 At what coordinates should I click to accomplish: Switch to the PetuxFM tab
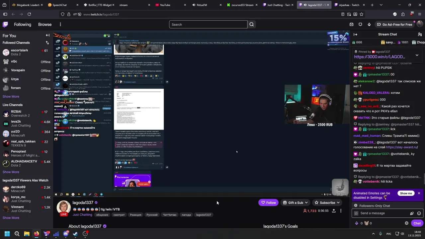(206, 5)
